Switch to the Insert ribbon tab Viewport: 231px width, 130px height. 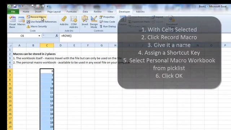[x=38, y=12]
